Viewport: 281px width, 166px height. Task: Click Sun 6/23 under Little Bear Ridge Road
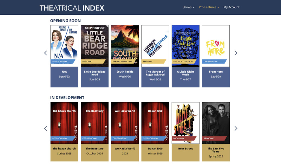[x=94, y=80]
